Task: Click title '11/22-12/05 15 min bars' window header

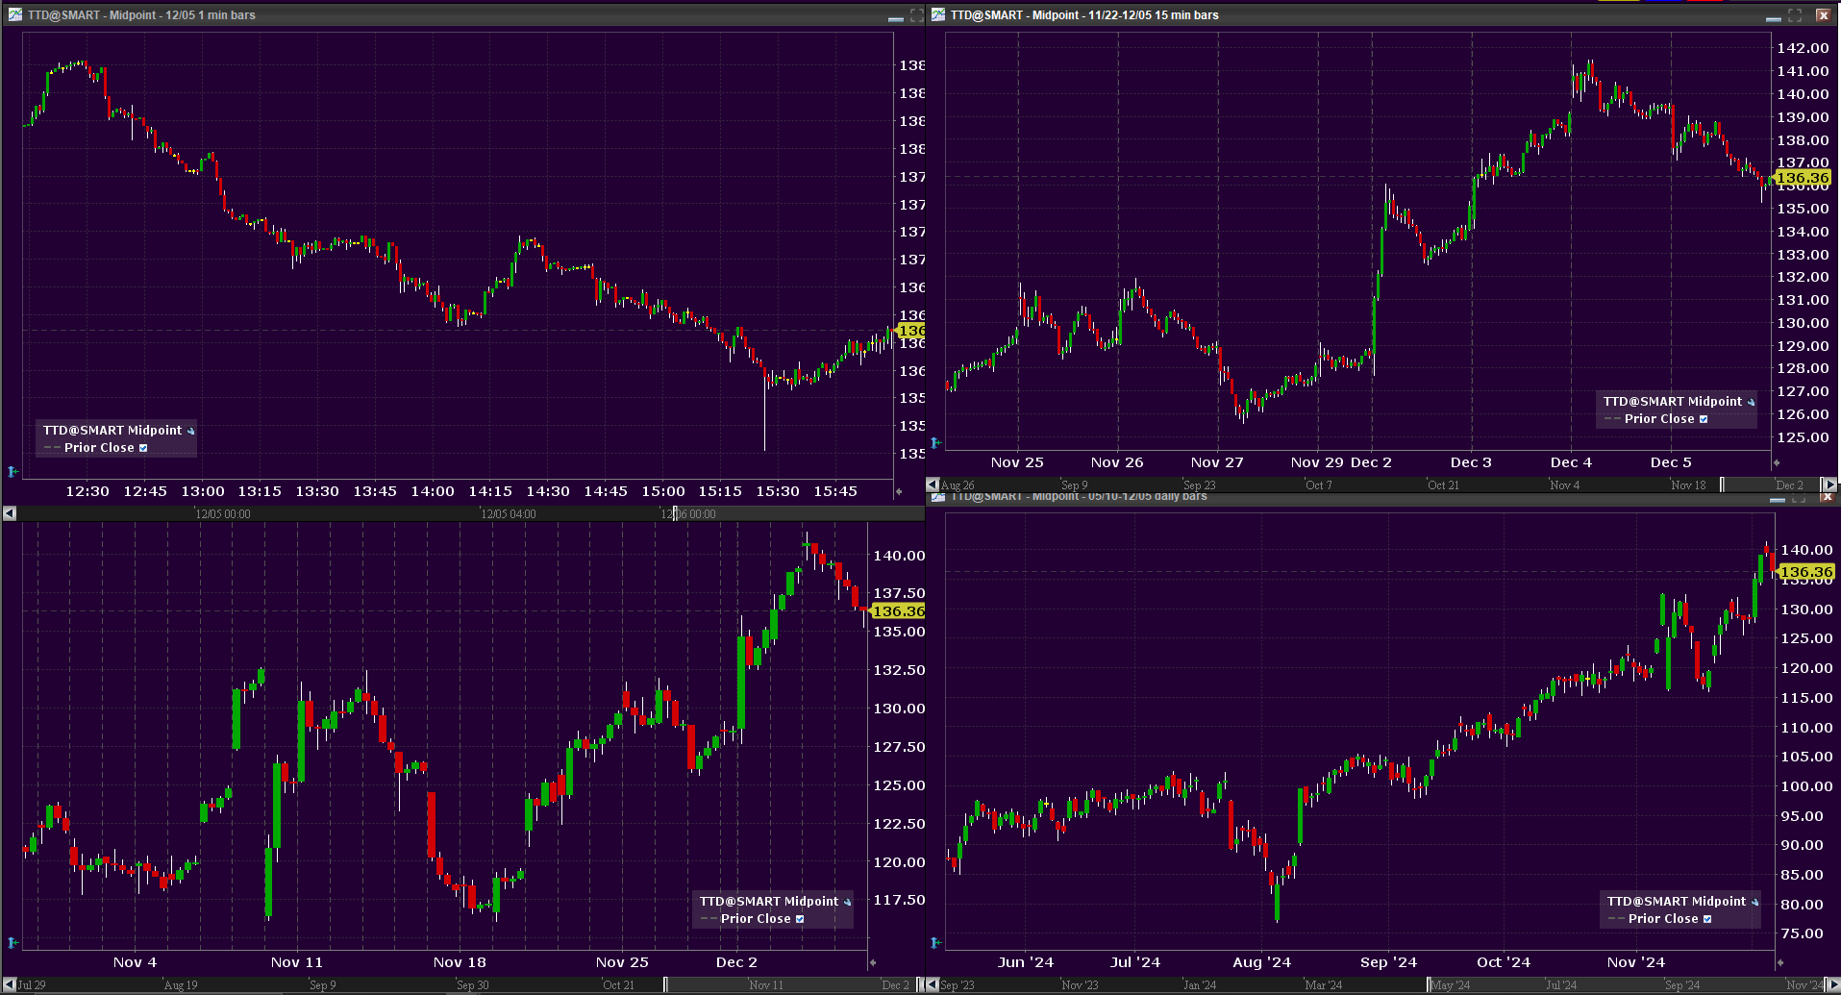Action: 1084,15
